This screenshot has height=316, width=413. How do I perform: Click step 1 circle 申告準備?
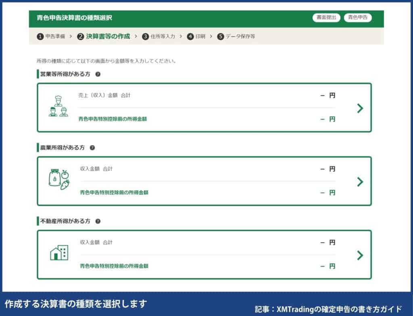pos(40,36)
